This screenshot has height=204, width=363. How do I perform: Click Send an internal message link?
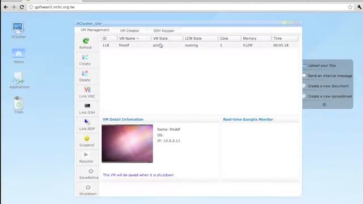[330, 75]
